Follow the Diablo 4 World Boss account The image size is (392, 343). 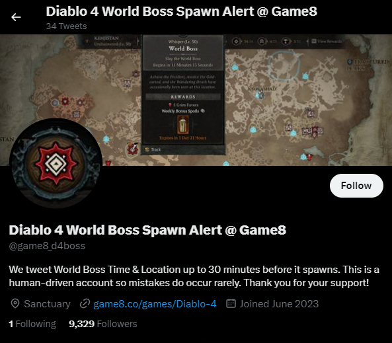pyautogui.click(x=356, y=186)
